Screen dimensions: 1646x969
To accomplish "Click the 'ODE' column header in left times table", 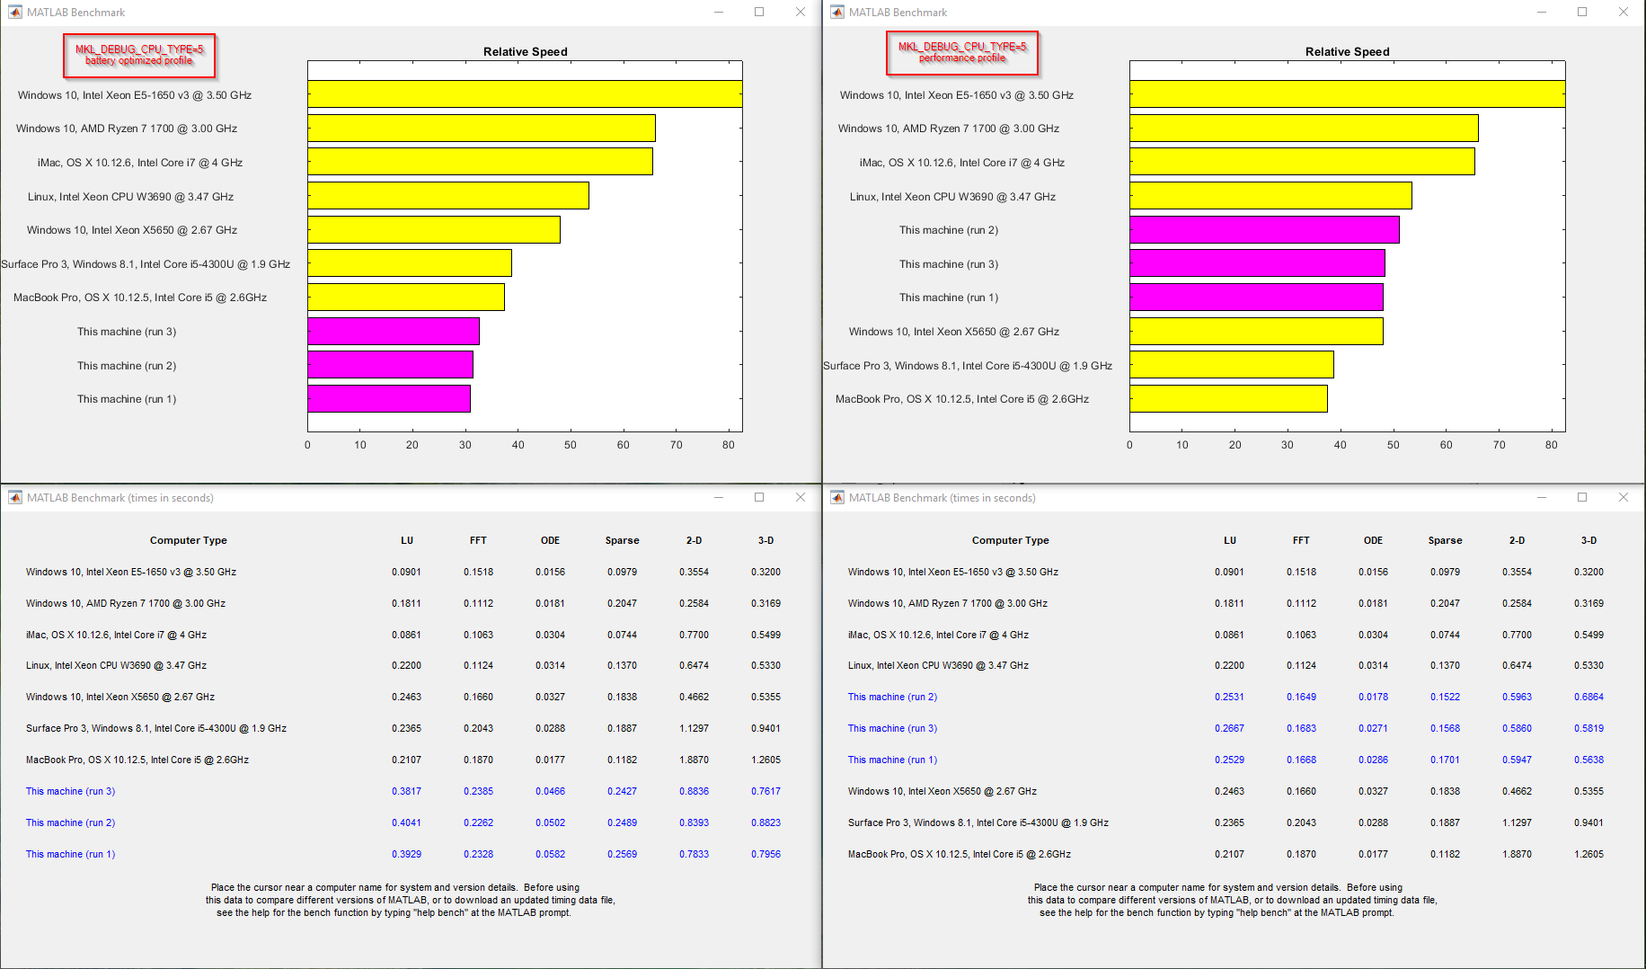I will click(550, 540).
